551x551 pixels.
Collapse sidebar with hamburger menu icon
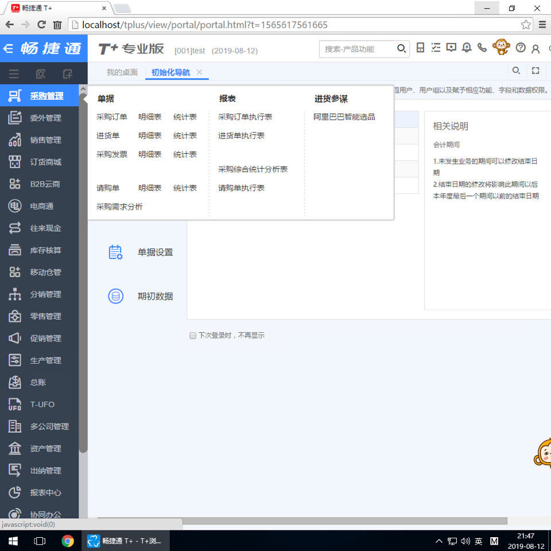pos(14,73)
